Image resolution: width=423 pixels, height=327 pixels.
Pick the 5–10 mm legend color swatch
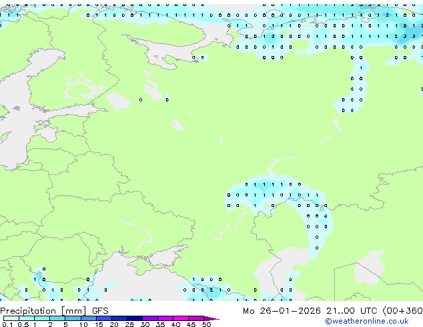[x=73, y=318]
